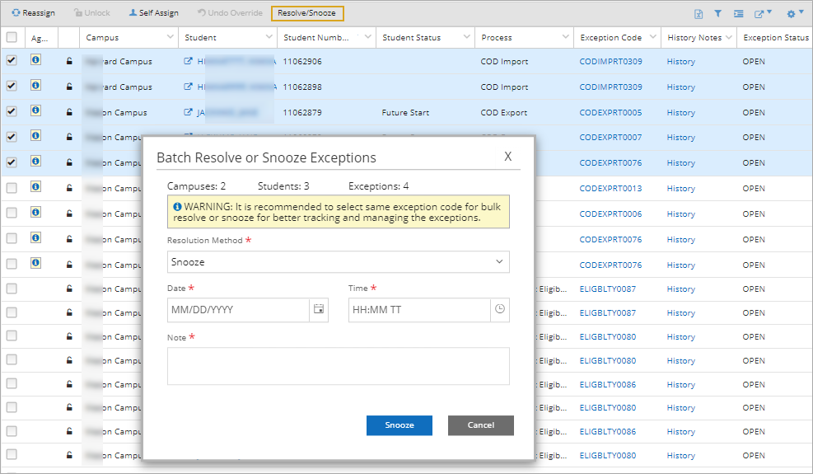Click the Self Assign toolbar item
The width and height of the screenshot is (813, 474).
153,13
